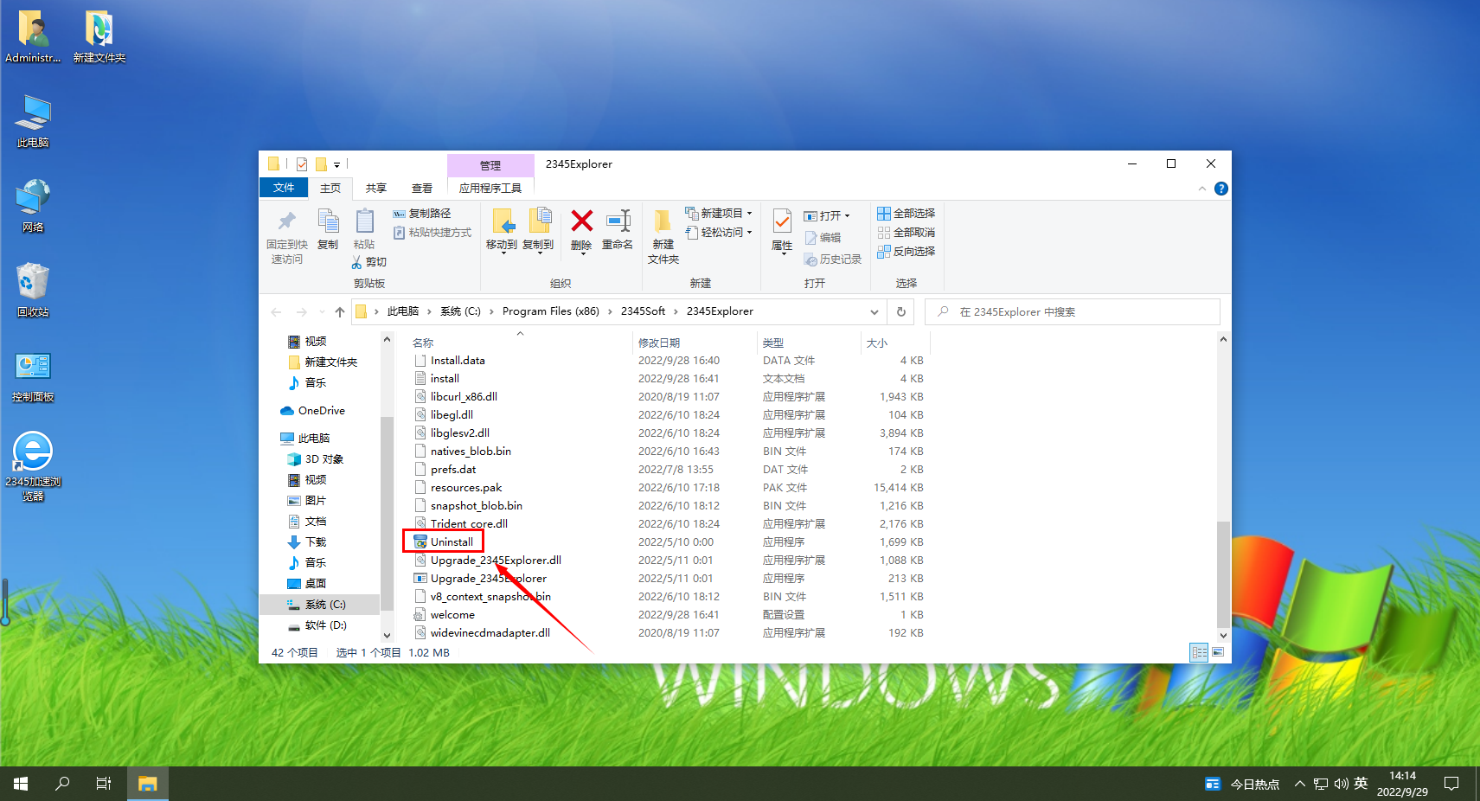Click the Task View taskbar icon
This screenshot has width=1480, height=801.
(x=104, y=784)
